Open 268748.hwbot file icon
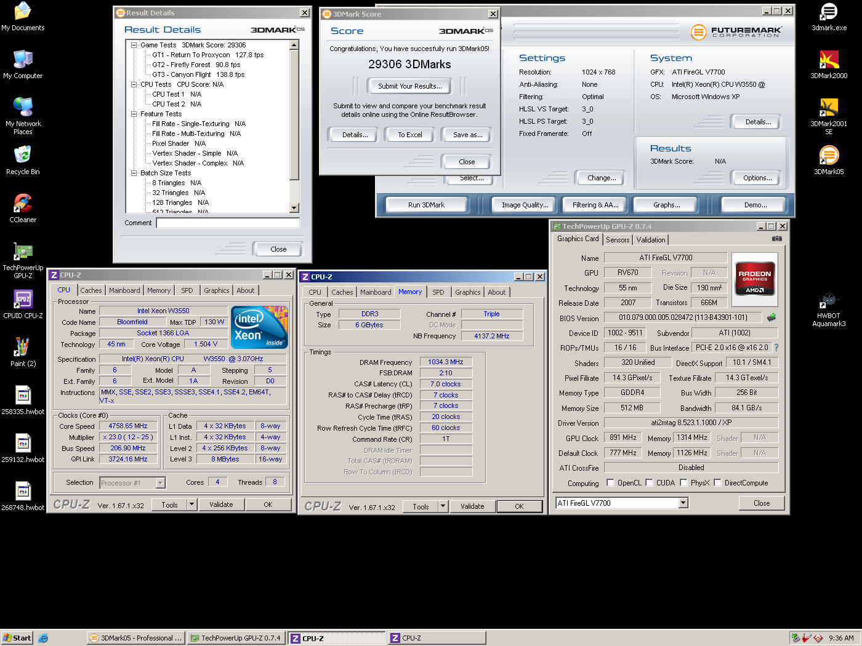862x646 pixels. pyautogui.click(x=23, y=496)
